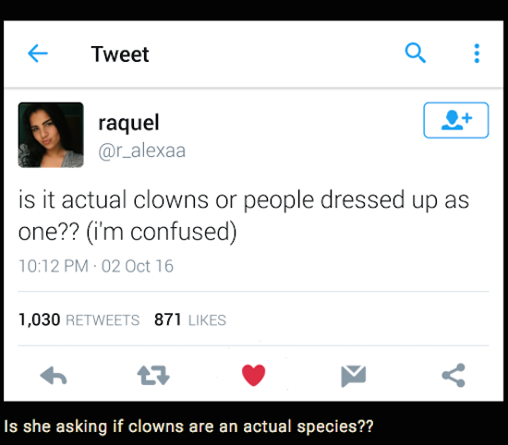
Task: Open the three-dot overflow menu
Action: (477, 54)
